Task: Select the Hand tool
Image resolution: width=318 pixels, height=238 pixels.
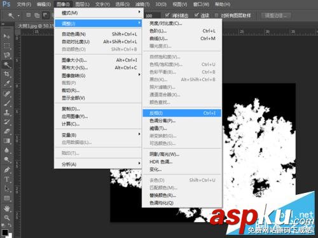Action: 7,208
